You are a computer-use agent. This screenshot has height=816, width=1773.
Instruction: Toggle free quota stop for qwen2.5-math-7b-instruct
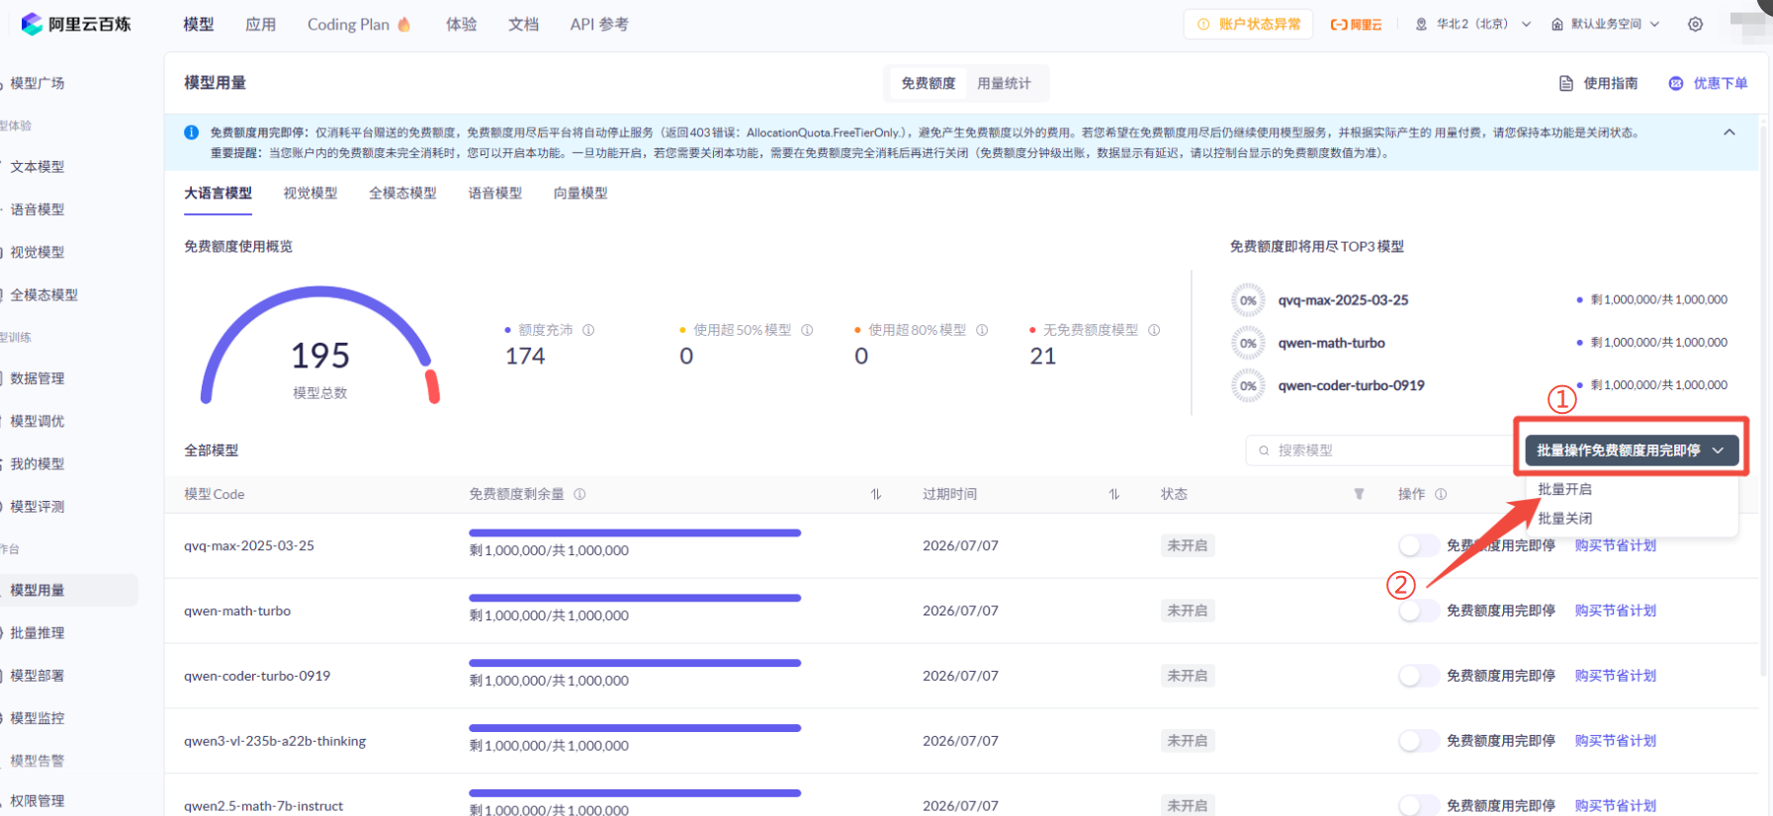tap(1418, 805)
